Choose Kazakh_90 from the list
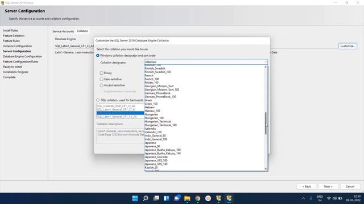This screenshot has width=364, height=204. tap(151, 168)
